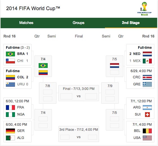The width and height of the screenshot is (158, 146).
Task: Open the 3rd Place 7/12 match box
Action: coord(79,134)
